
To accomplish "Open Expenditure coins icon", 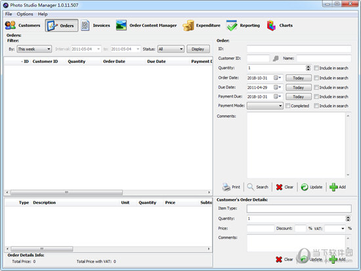I will [x=188, y=26].
